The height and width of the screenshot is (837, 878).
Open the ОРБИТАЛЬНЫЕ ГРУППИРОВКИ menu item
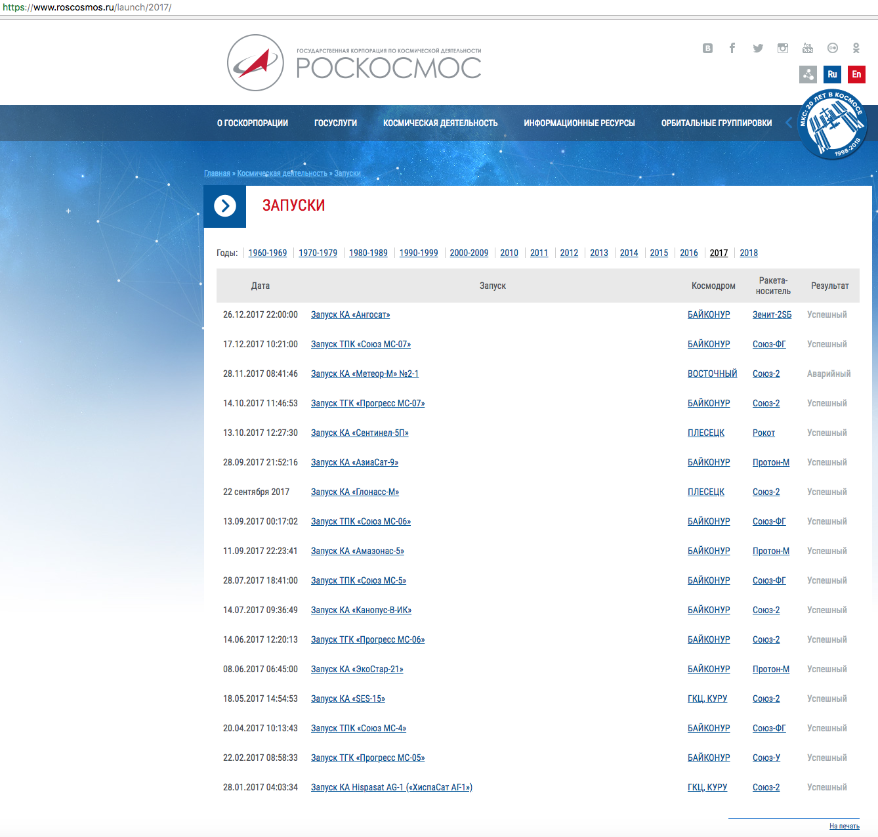(x=716, y=123)
